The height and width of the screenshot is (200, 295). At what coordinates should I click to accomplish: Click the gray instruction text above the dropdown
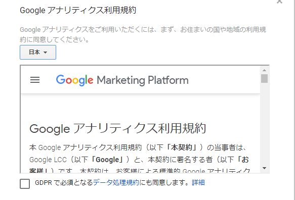(x=143, y=34)
